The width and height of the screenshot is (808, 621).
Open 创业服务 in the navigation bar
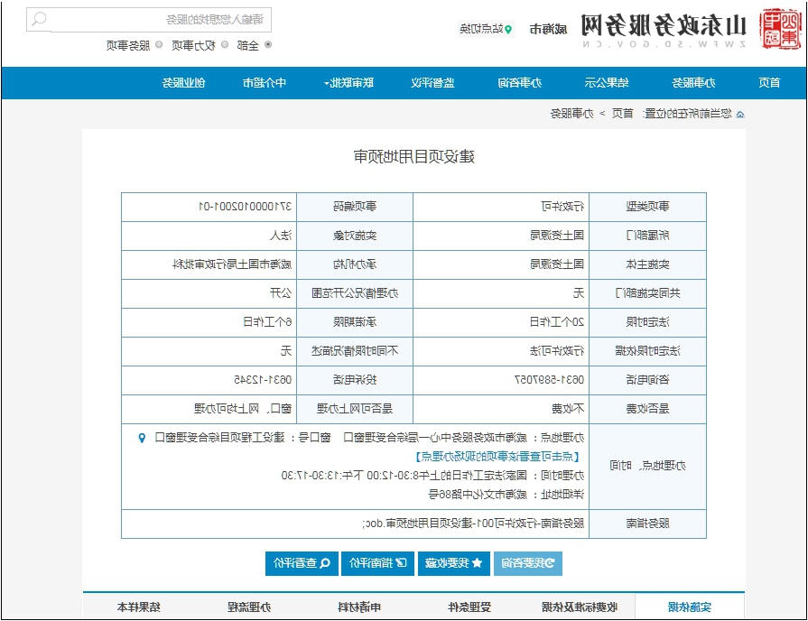[x=184, y=83]
